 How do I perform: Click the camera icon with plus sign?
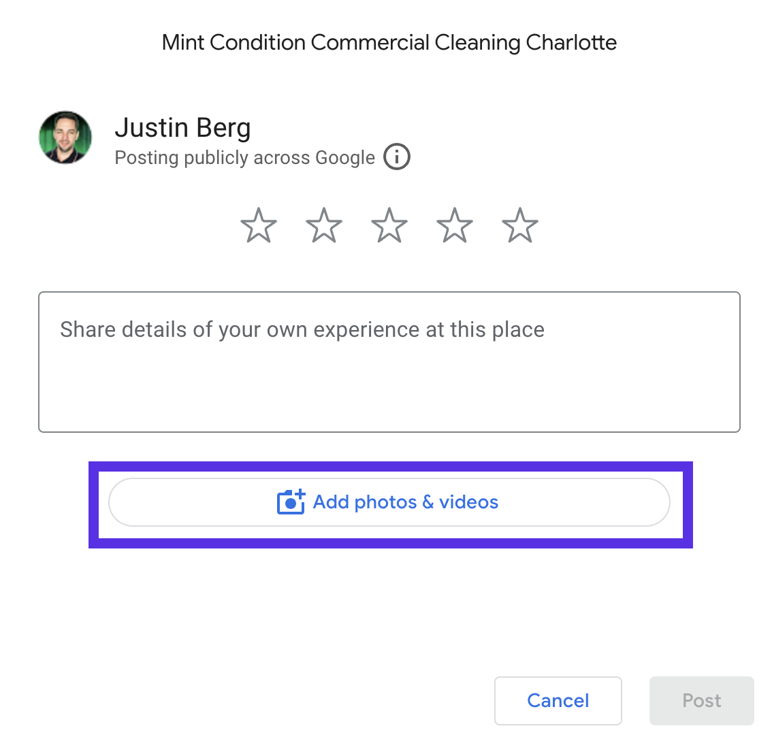[x=291, y=502]
